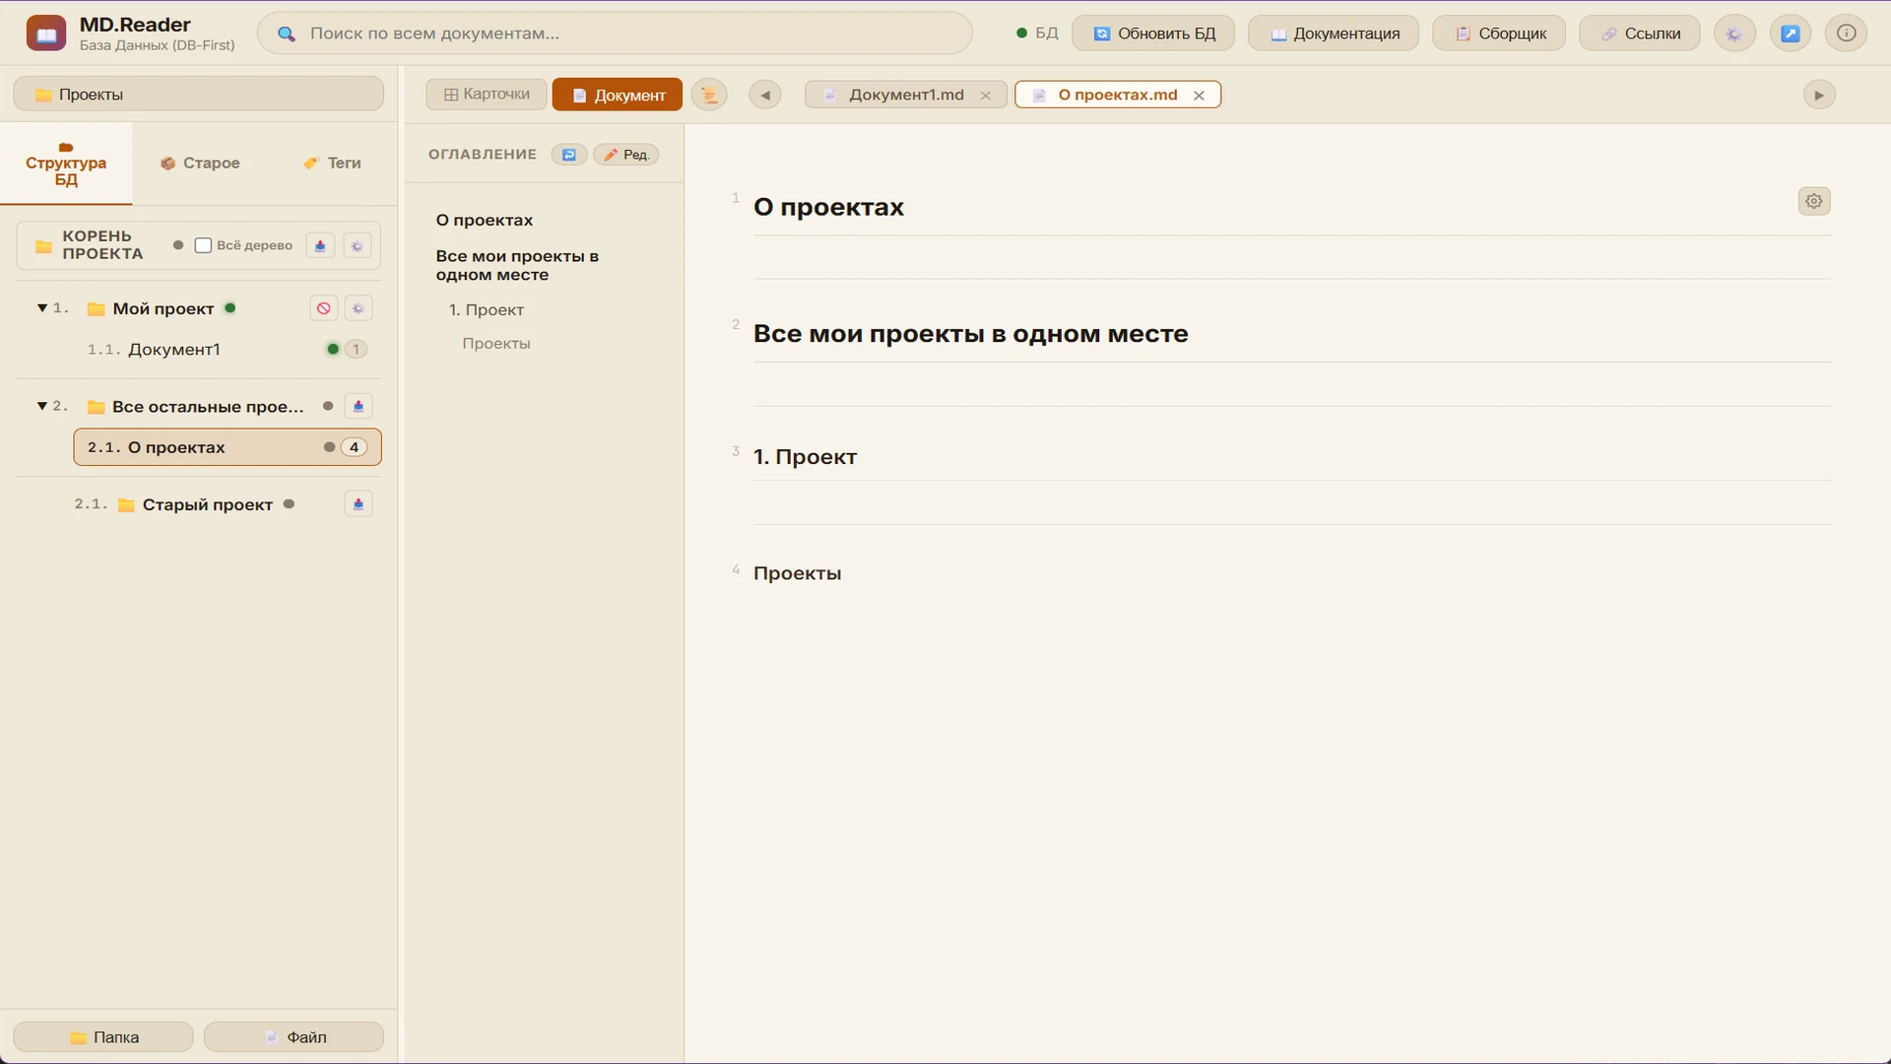Image resolution: width=1891 pixels, height=1064 pixels.
Task: Click the Обновить БД button
Action: 1153,33
